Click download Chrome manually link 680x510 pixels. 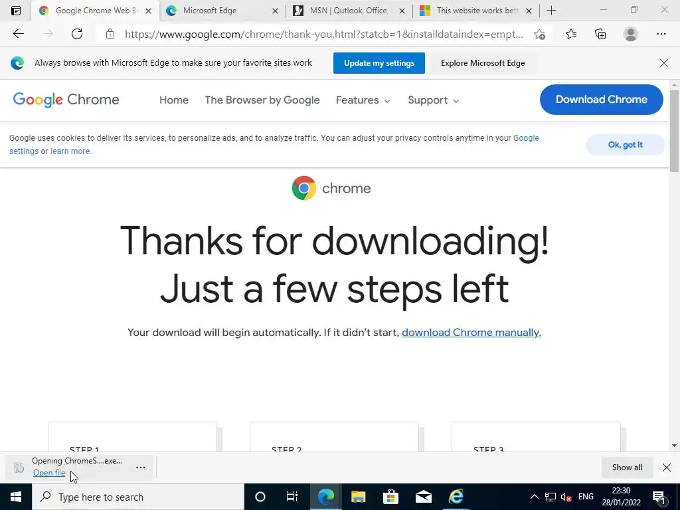tap(471, 333)
